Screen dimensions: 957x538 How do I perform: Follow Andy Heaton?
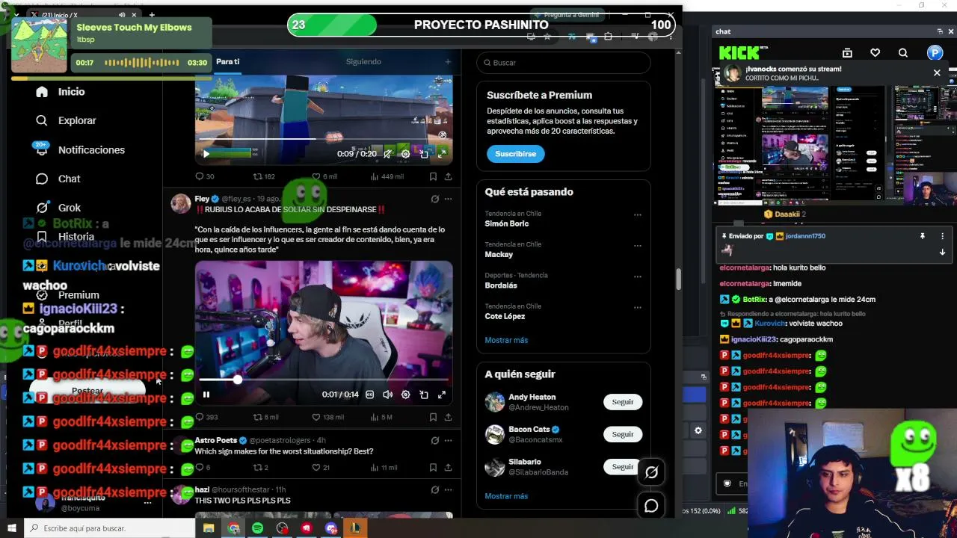623,402
